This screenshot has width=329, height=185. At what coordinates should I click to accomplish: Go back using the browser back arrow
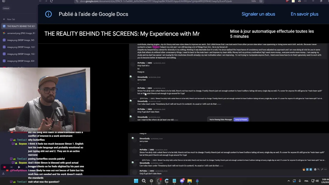tap(40, 1)
